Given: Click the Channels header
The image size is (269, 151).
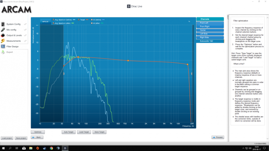Looking at the screenshot, I should click(210, 19).
